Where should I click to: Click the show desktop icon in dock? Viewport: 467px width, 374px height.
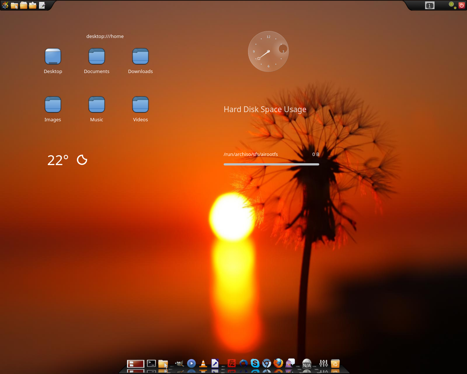click(x=136, y=363)
